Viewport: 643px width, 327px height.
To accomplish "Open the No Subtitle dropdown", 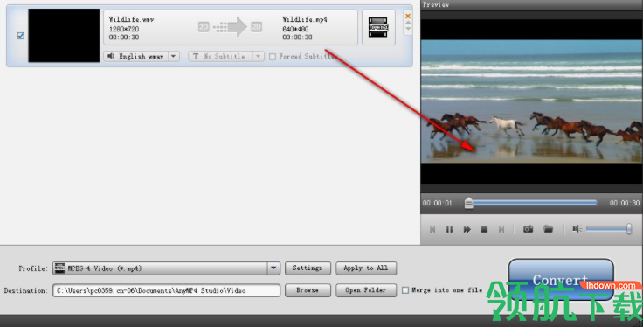I will pyautogui.click(x=225, y=56).
